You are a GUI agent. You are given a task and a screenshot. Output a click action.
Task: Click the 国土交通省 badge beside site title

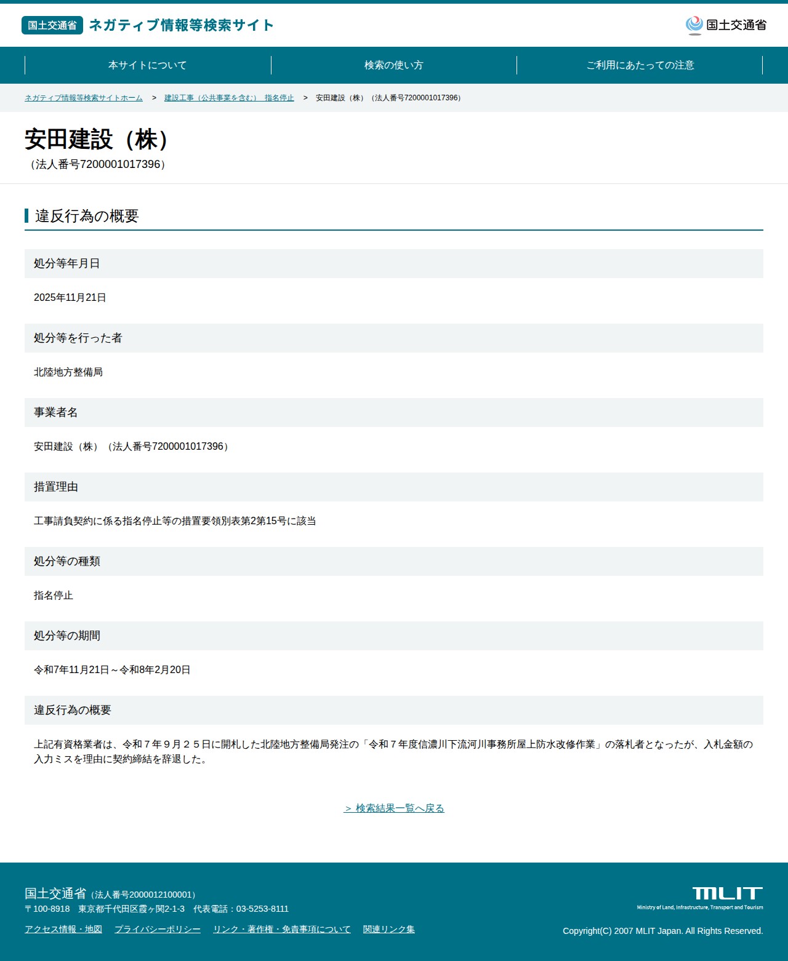click(x=52, y=25)
